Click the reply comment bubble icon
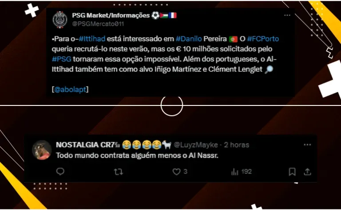The width and height of the screenshot is (341, 210). 60,171
